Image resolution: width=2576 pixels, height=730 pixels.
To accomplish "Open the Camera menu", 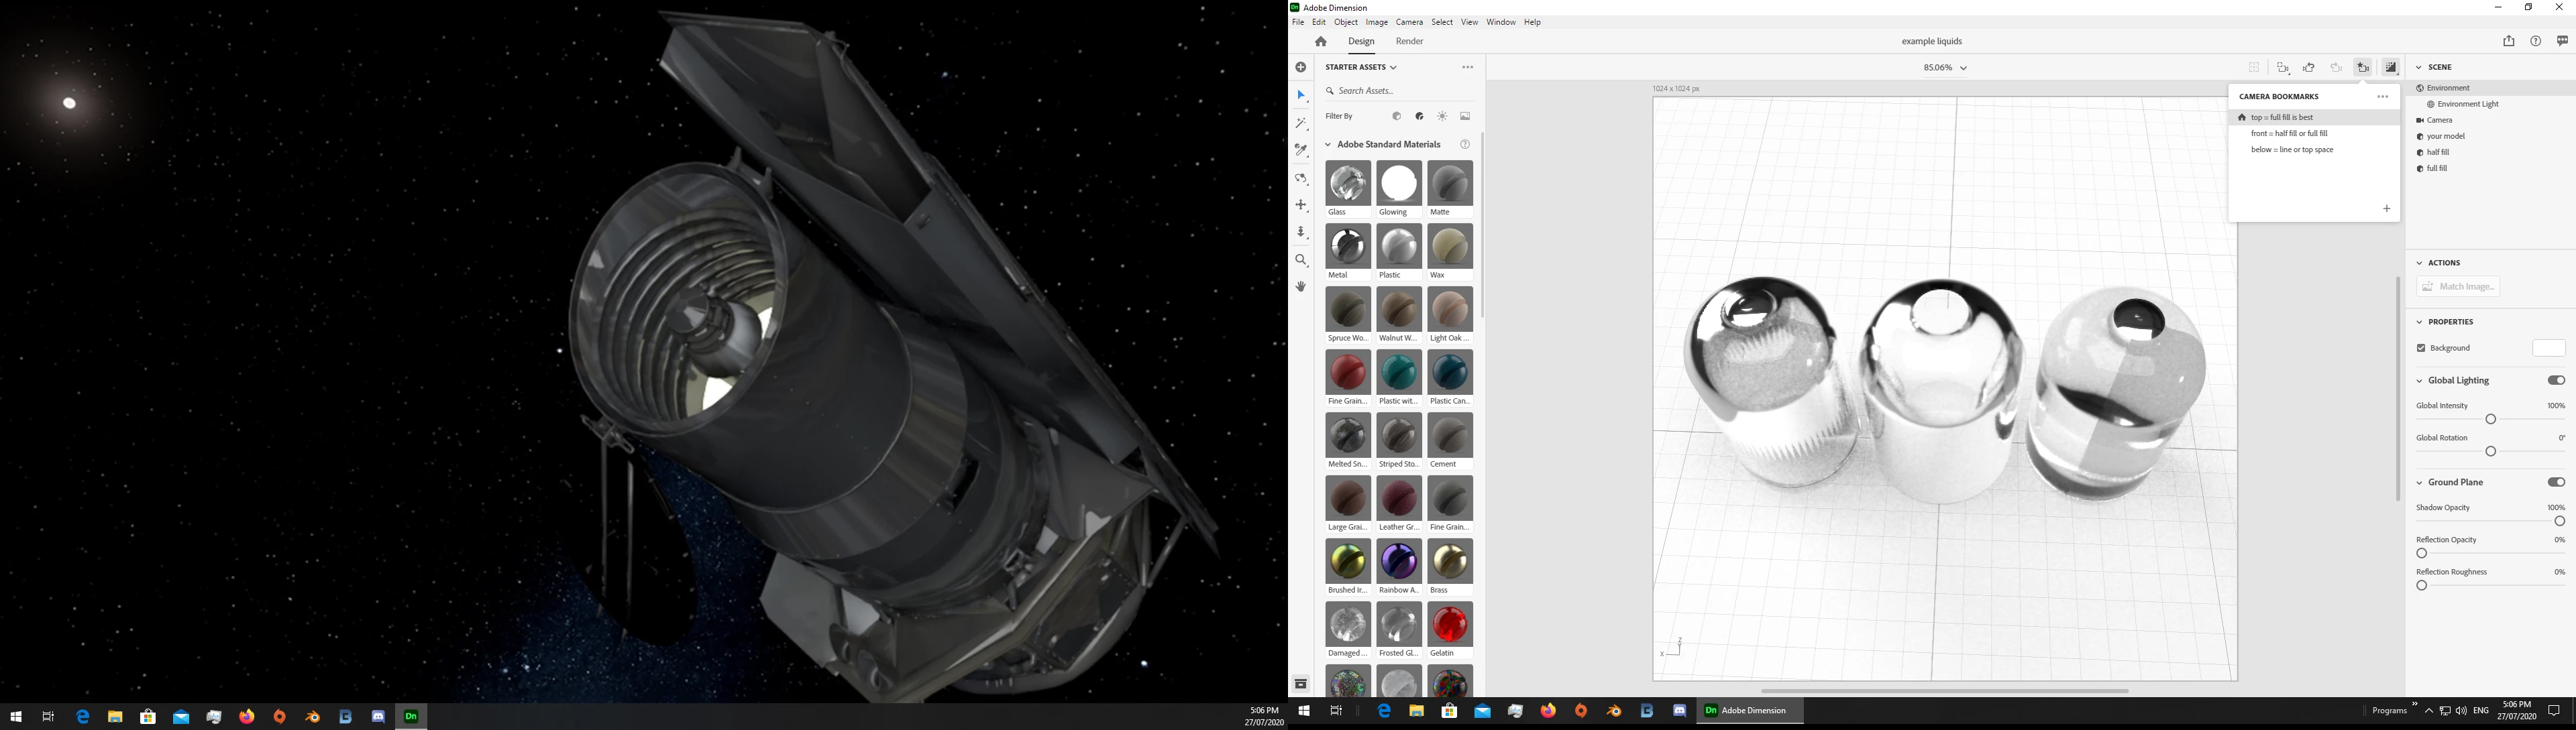I will (1409, 22).
